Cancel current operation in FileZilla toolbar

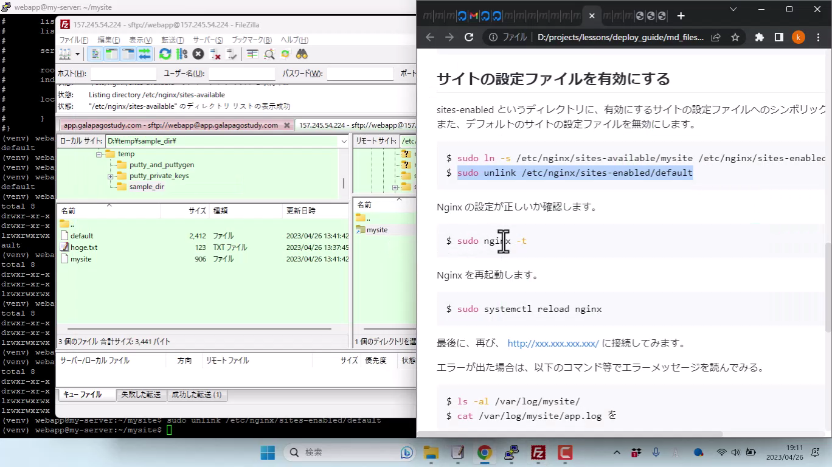(x=198, y=54)
